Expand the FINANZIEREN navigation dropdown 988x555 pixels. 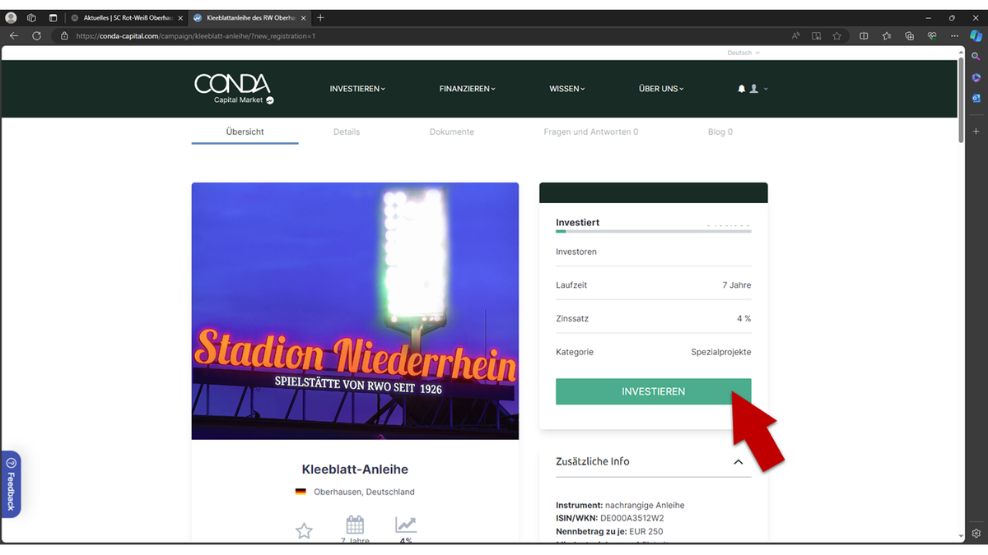coord(468,89)
